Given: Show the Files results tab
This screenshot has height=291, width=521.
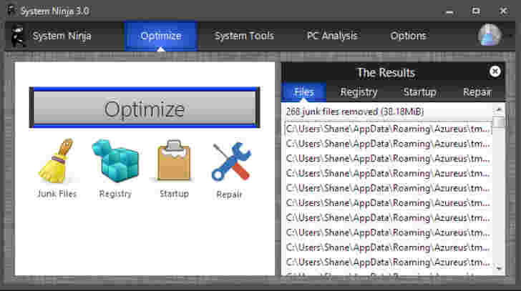Looking at the screenshot, I should pos(304,92).
